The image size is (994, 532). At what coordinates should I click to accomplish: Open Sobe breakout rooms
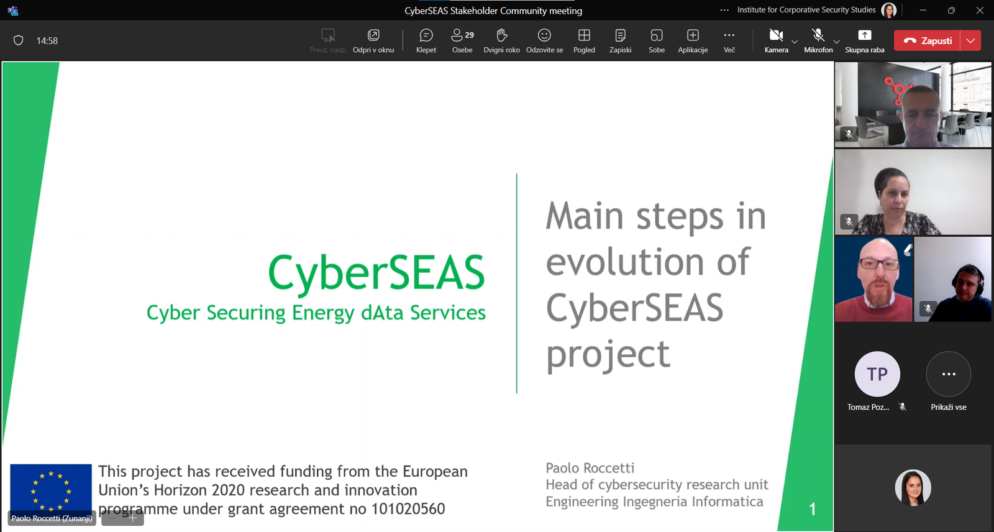click(657, 40)
